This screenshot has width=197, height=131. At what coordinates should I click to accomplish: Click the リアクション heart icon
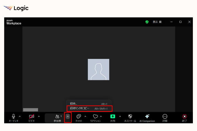[x=95, y=117]
